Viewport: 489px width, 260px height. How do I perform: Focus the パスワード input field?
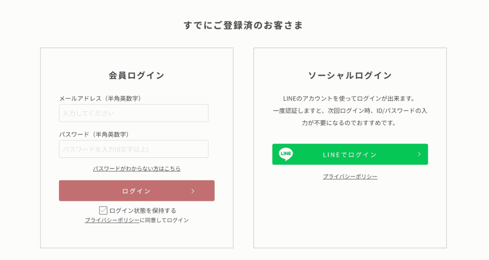pyautogui.click(x=134, y=149)
